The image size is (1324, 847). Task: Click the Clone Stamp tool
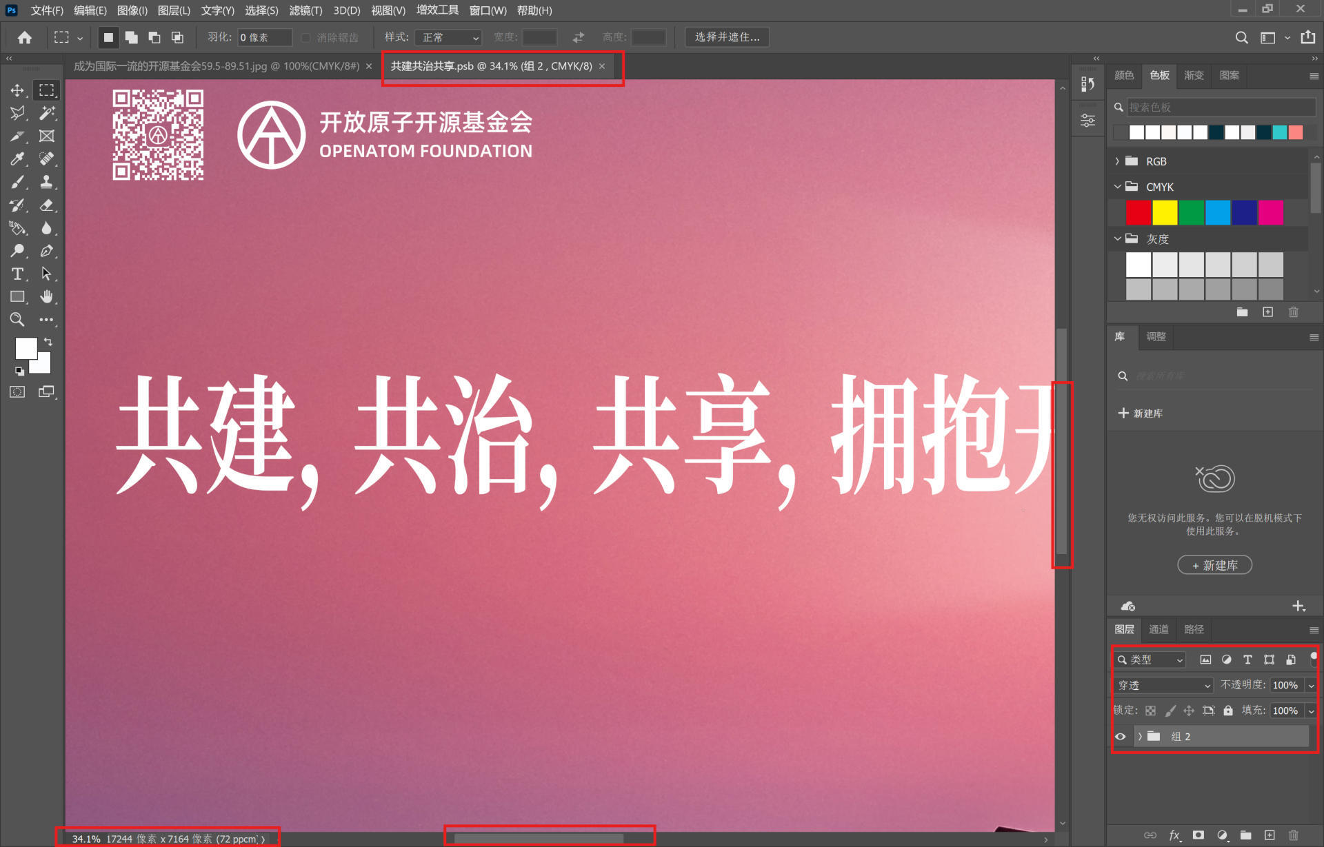[x=46, y=182]
